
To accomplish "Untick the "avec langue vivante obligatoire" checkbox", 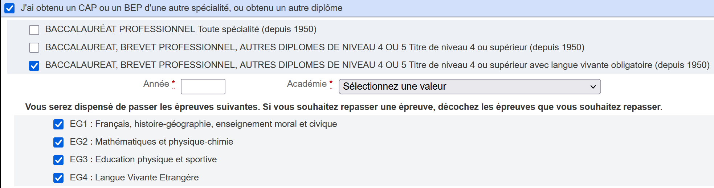I will (34, 65).
